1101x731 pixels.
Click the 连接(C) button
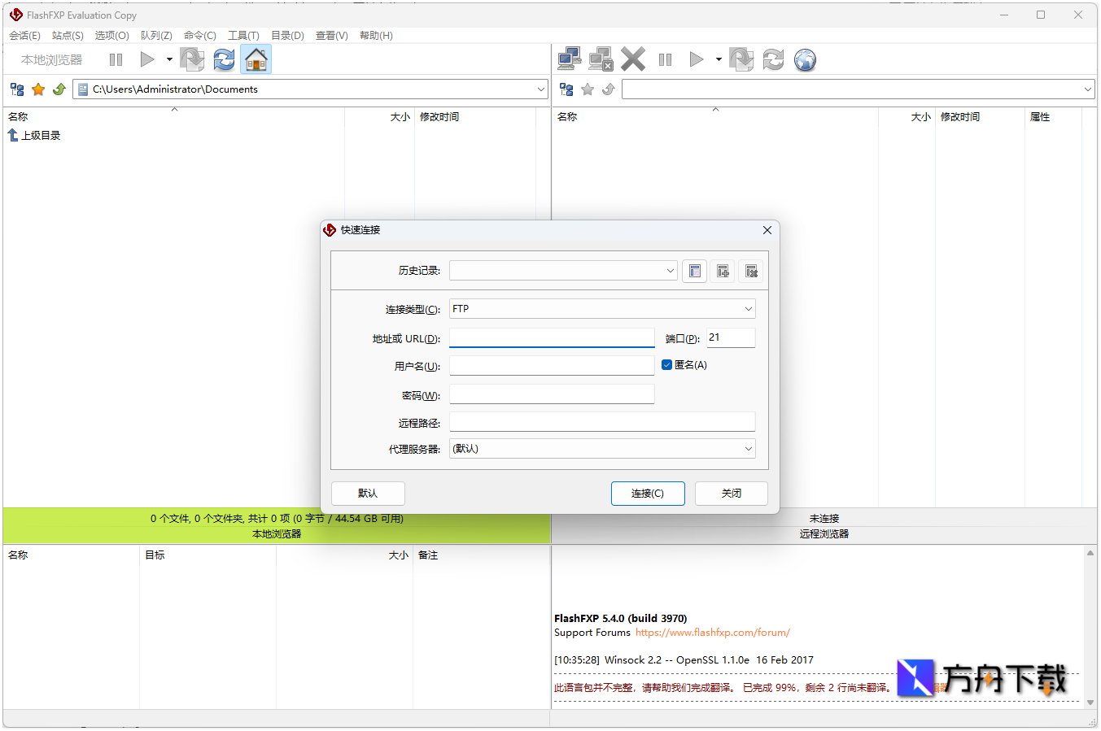tap(648, 494)
